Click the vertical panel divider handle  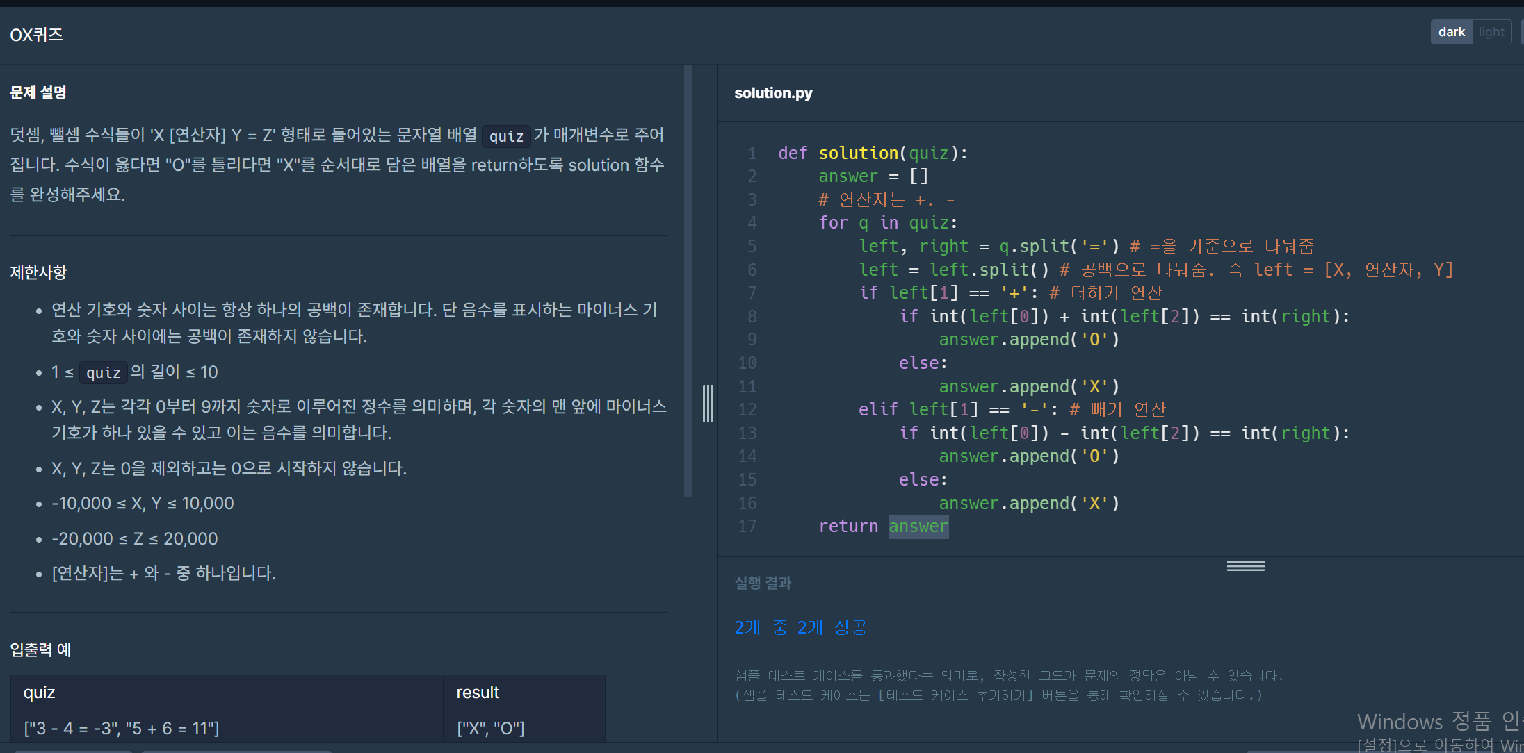[708, 403]
